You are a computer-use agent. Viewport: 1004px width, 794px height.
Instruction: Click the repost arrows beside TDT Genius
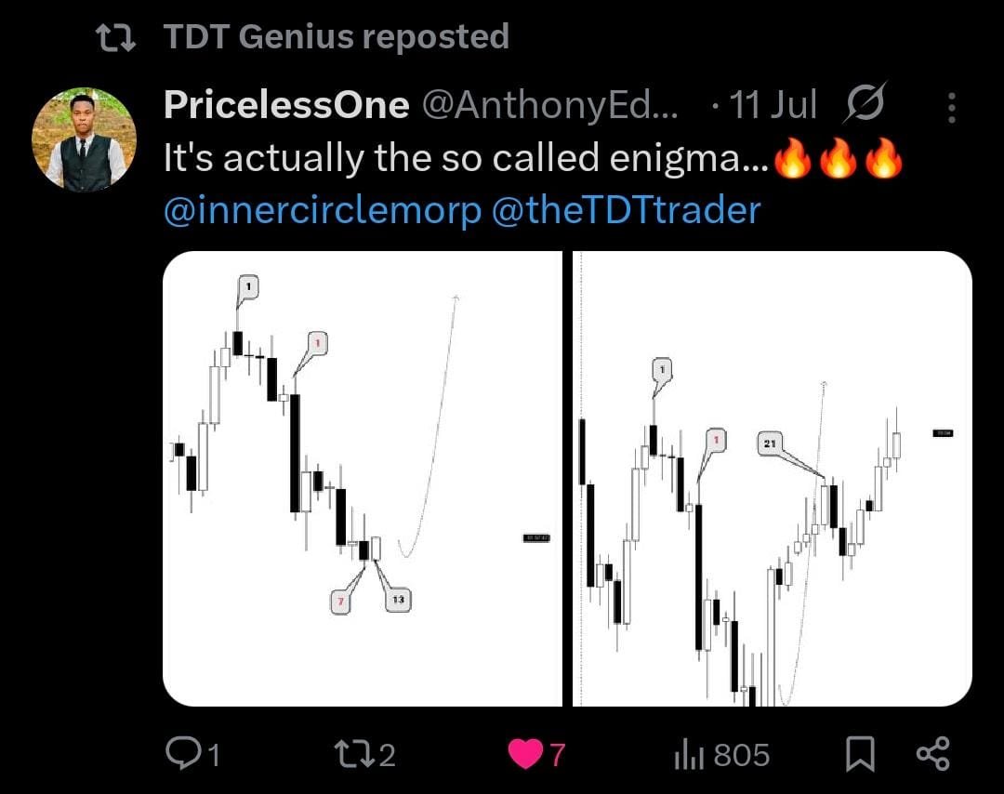118,37
